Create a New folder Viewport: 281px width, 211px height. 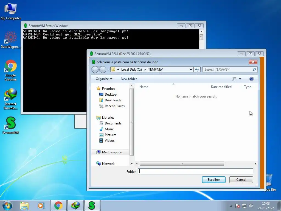129,79
